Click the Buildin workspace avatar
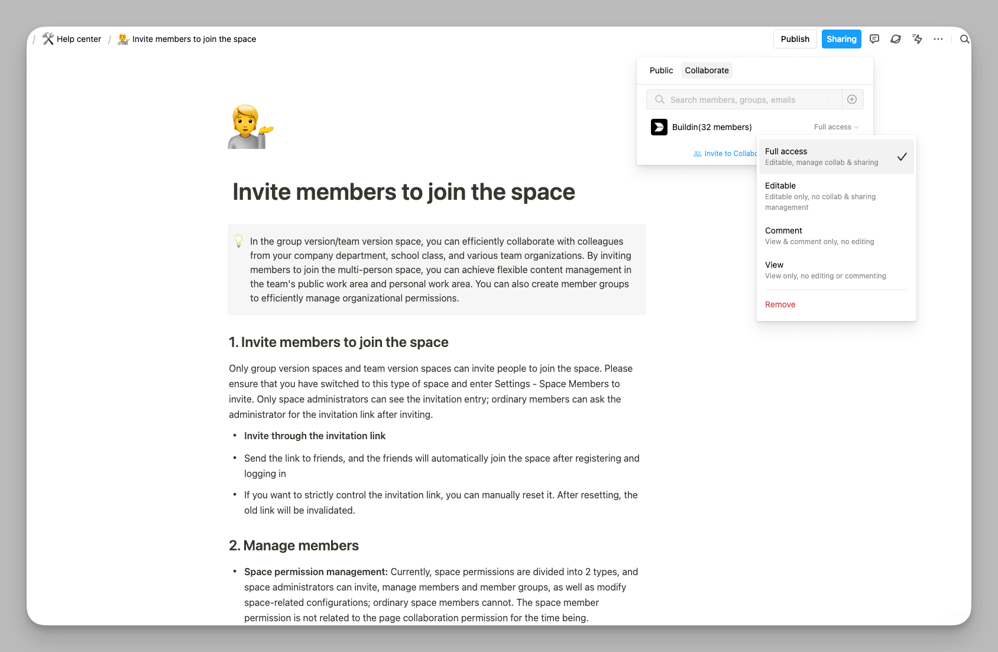The image size is (998, 652). [x=659, y=126]
